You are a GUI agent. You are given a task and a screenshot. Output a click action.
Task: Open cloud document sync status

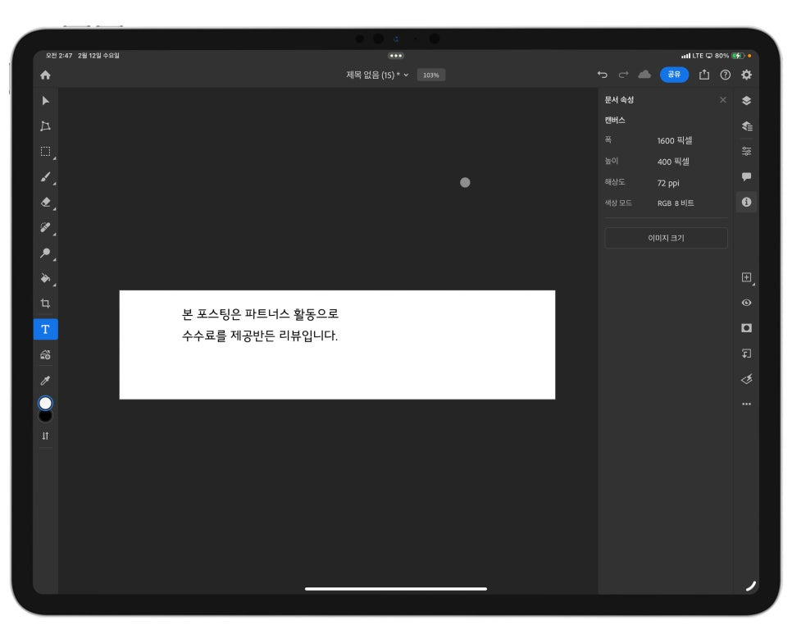pyautogui.click(x=644, y=75)
